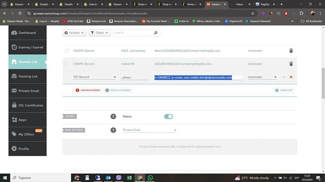Click the _dmarc host field
Screen dimensions: 325x182
(x=135, y=77)
